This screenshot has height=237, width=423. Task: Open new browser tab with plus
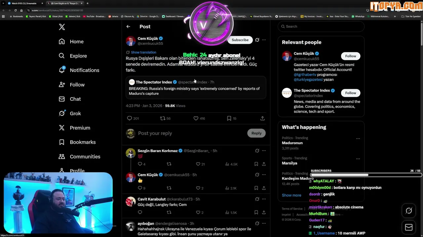tap(87, 3)
